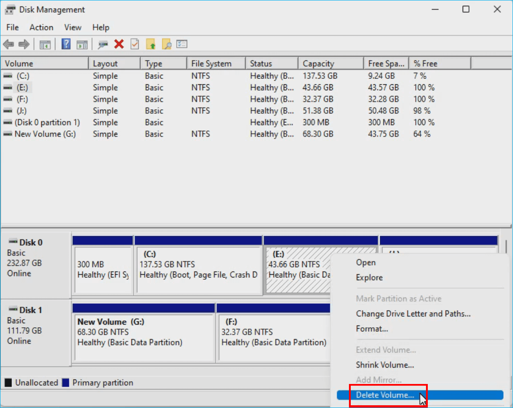Click the disk connect rescan toolbar icon
The width and height of the screenshot is (513, 408).
click(103, 44)
